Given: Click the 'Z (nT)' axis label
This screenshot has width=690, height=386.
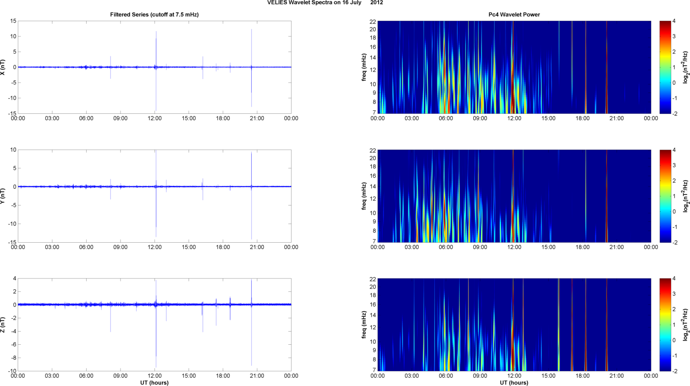Looking at the screenshot, I should 3,325.
